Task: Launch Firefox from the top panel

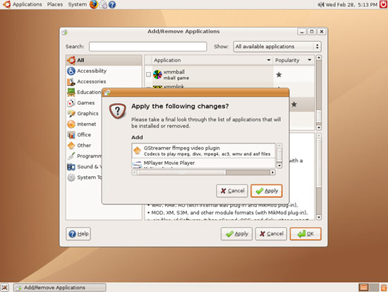Action: point(94,4)
